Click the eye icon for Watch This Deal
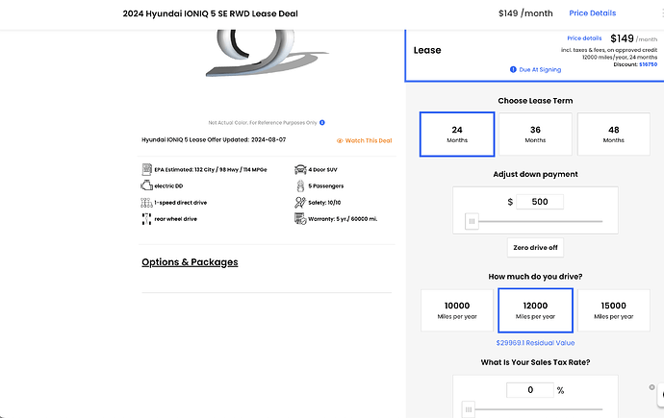Viewport: 664px width, 418px height. point(340,140)
